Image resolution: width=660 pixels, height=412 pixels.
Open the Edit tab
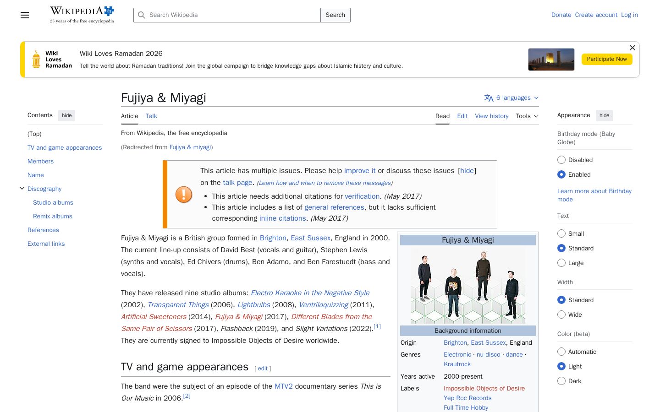(x=462, y=116)
